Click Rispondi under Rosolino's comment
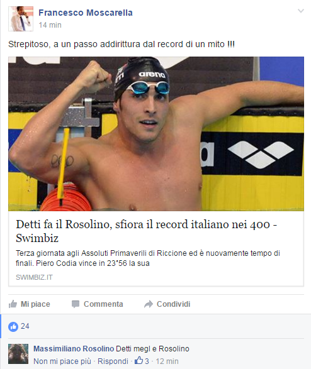Screen dimensions: 311x369 coord(113,361)
